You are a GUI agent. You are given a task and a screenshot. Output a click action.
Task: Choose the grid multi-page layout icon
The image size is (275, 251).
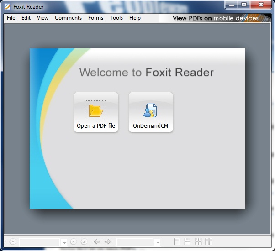[x=198, y=241]
